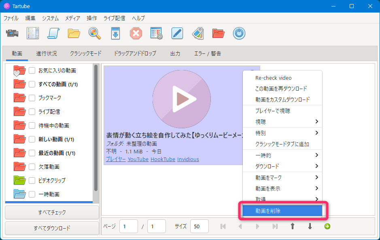Screen dimensions: 380x240
Task: Enable the ライブ配信 folder checkbox
Action: pos(32,112)
